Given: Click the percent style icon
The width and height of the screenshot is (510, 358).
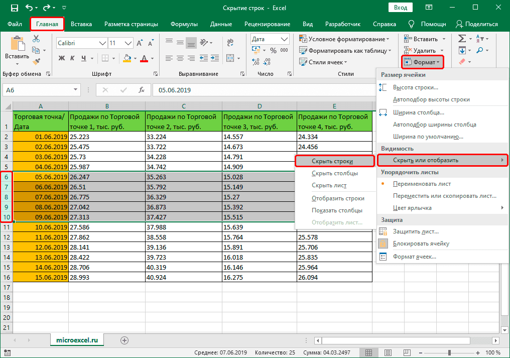Looking at the screenshot, I should coord(273,51).
